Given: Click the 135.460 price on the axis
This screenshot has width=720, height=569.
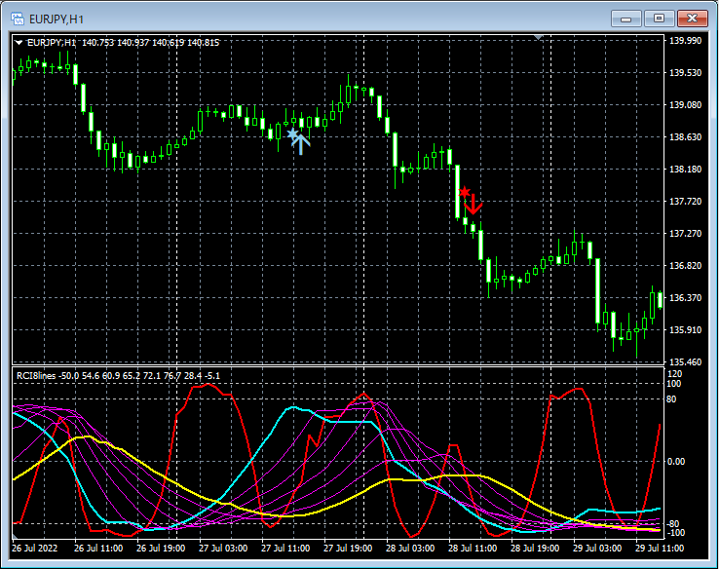Looking at the screenshot, I should [x=687, y=362].
